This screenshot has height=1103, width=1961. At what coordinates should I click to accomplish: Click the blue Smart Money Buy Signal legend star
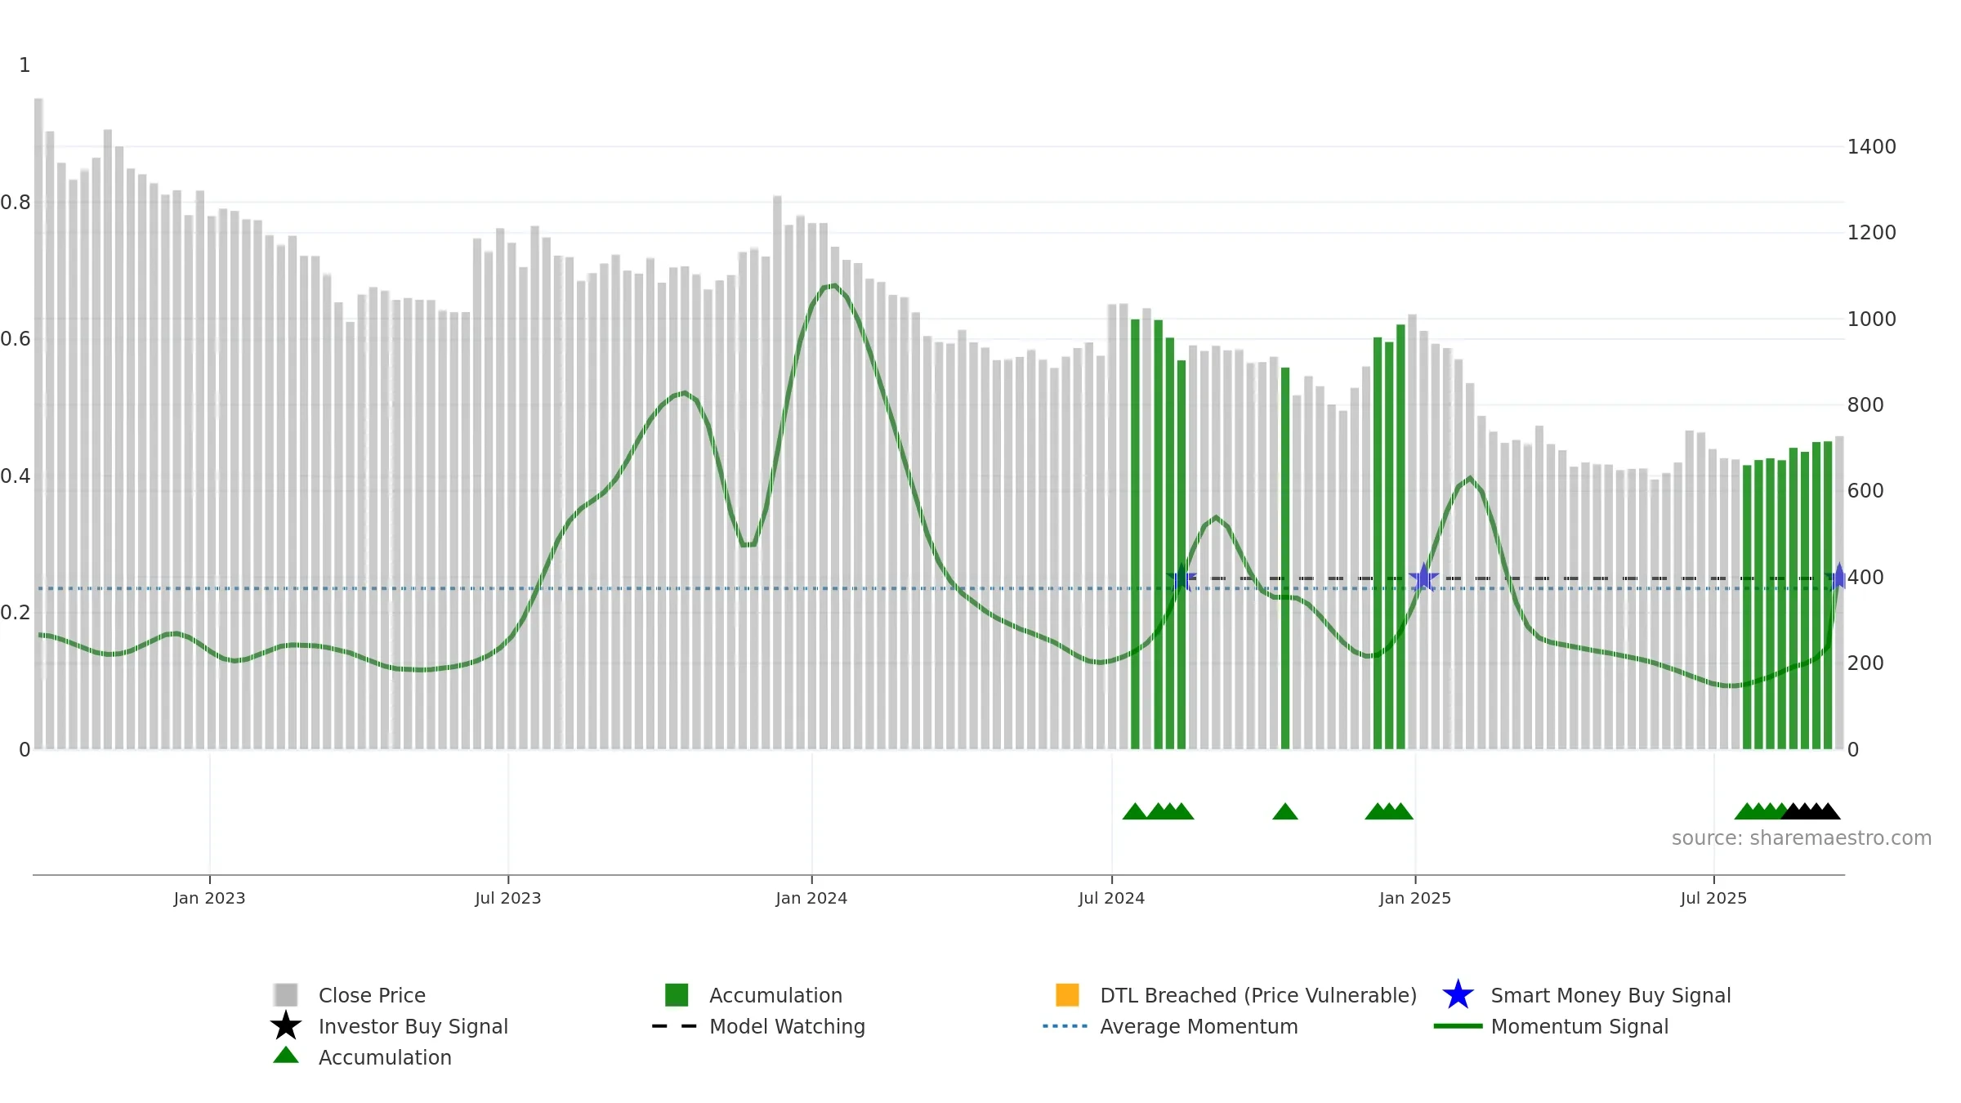pyautogui.click(x=1458, y=995)
